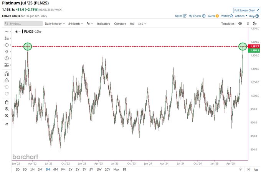The image size is (261, 173).
Task: Select the 6M time range
Action: click(x=55, y=170)
